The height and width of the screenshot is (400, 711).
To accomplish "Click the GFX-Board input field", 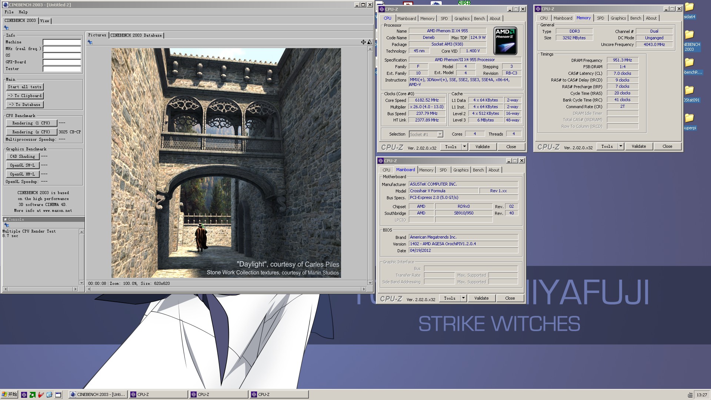I will pos(62,62).
